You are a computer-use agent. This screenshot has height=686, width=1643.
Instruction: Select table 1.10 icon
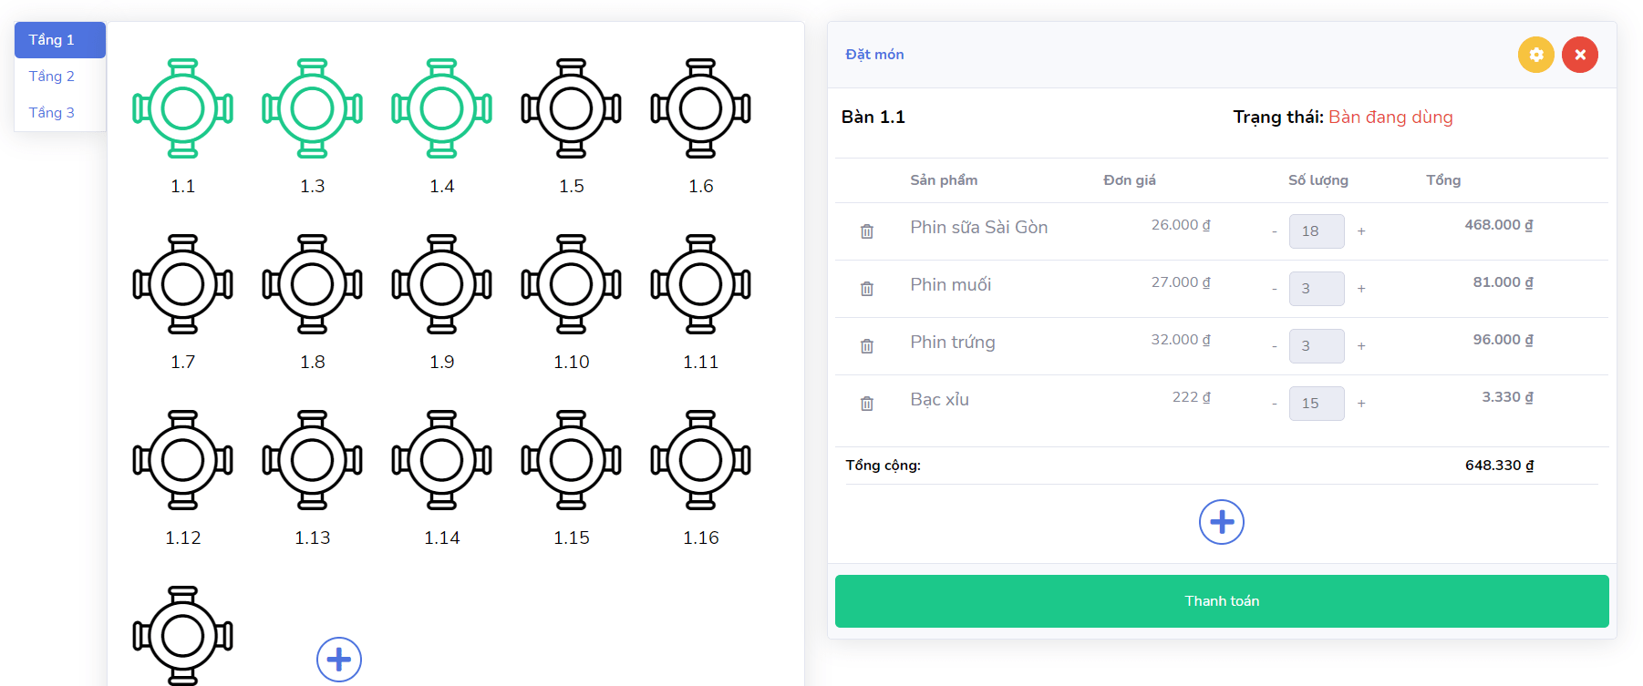click(571, 284)
